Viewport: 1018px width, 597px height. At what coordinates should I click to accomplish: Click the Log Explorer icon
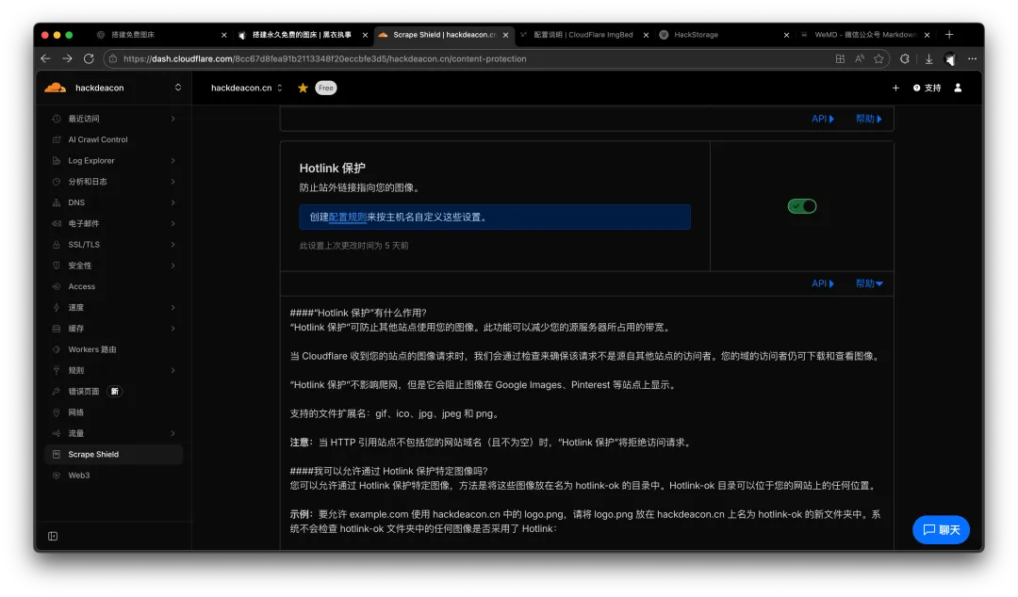click(57, 160)
